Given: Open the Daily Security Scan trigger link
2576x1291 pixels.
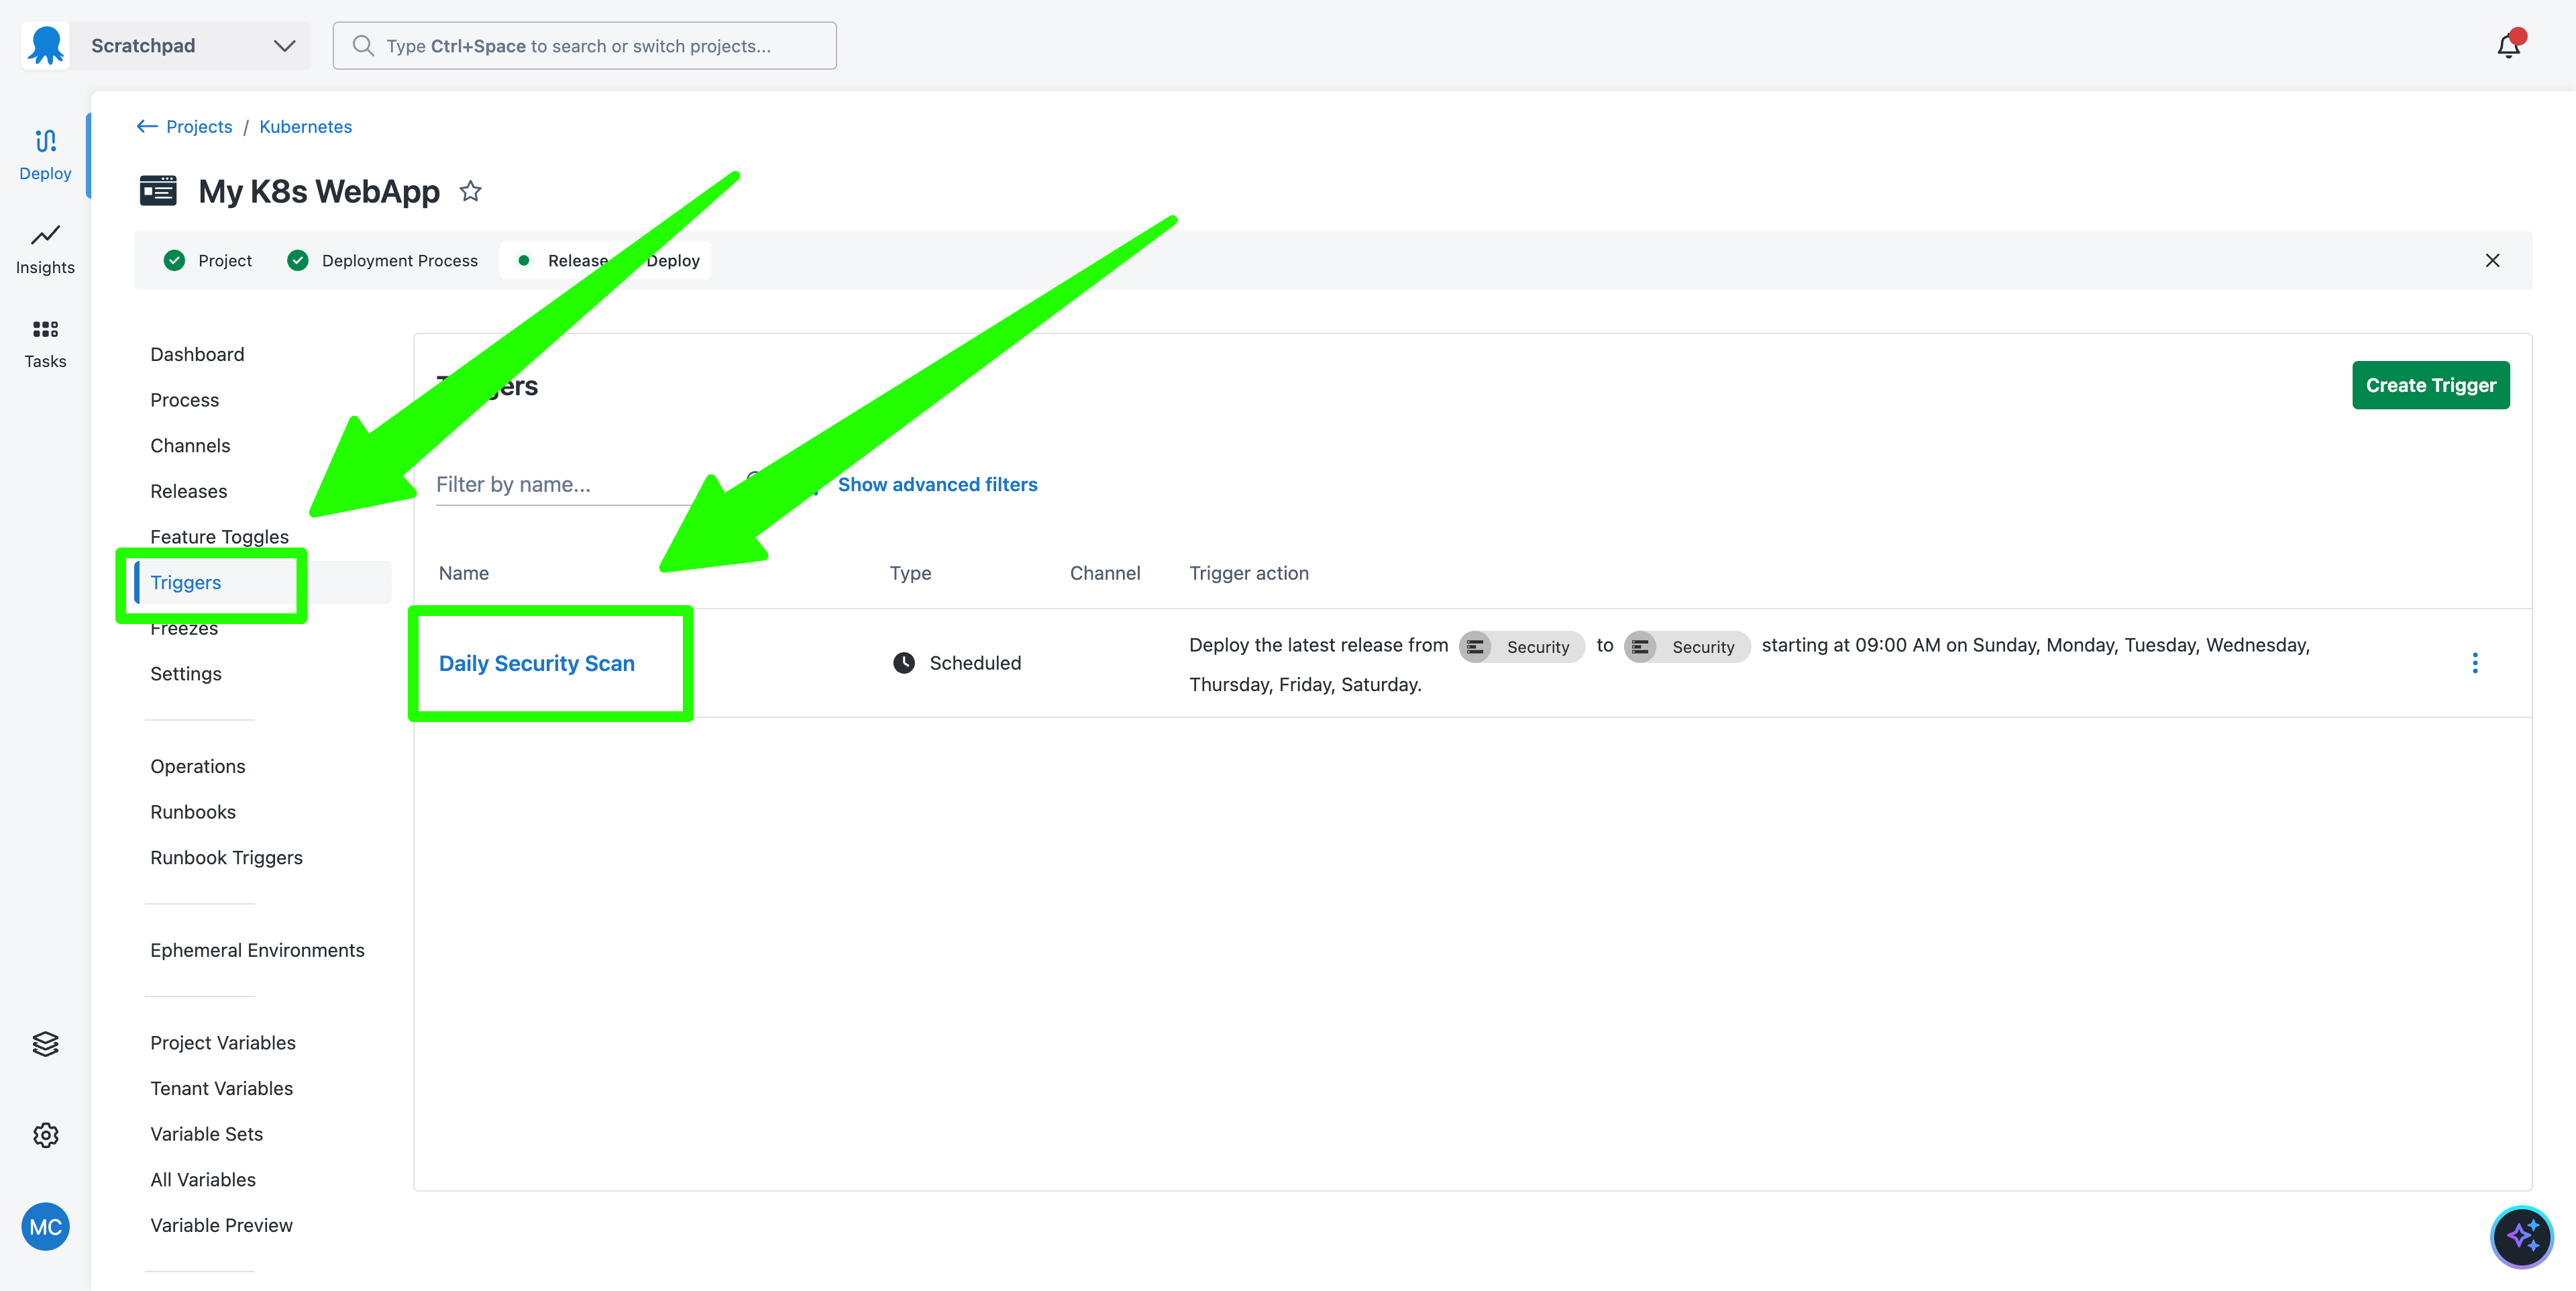Looking at the screenshot, I should coord(537,663).
